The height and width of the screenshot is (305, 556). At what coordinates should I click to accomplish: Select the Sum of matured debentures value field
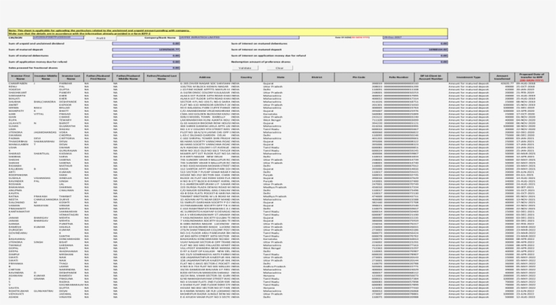coord(146,56)
